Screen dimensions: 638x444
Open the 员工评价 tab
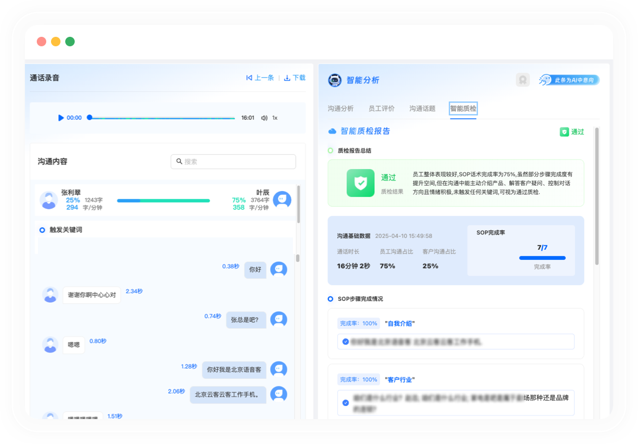click(x=381, y=109)
